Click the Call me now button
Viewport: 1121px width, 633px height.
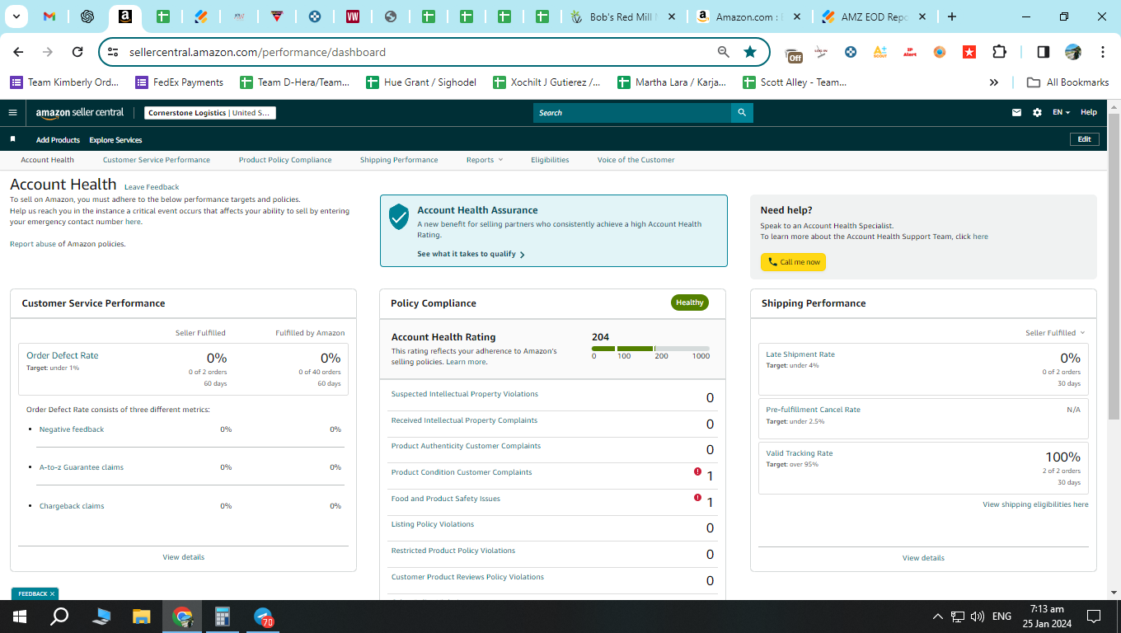(x=793, y=262)
